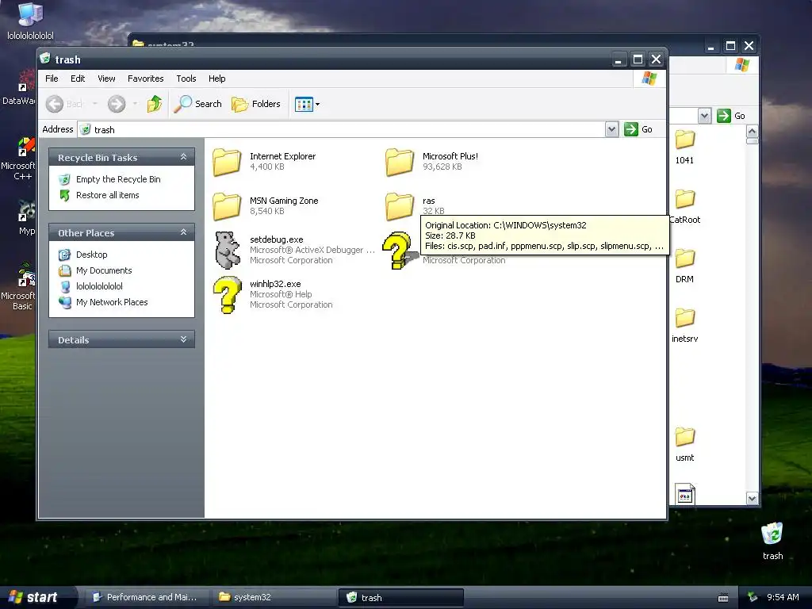The width and height of the screenshot is (812, 609).
Task: Click the Forward navigation arrow
Action: [117, 104]
